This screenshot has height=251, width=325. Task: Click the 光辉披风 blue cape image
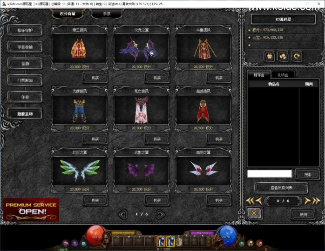point(80,111)
